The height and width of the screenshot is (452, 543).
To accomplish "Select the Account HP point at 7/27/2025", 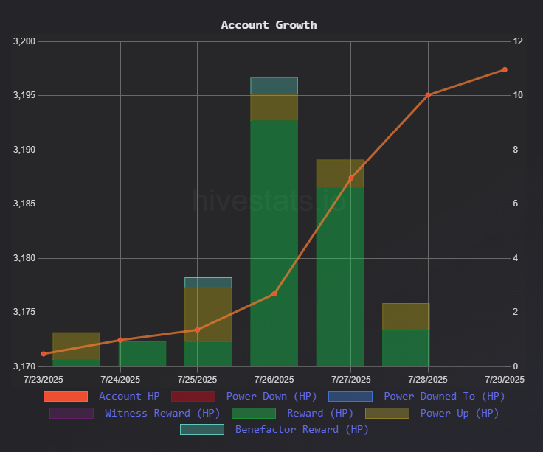I will pos(350,178).
